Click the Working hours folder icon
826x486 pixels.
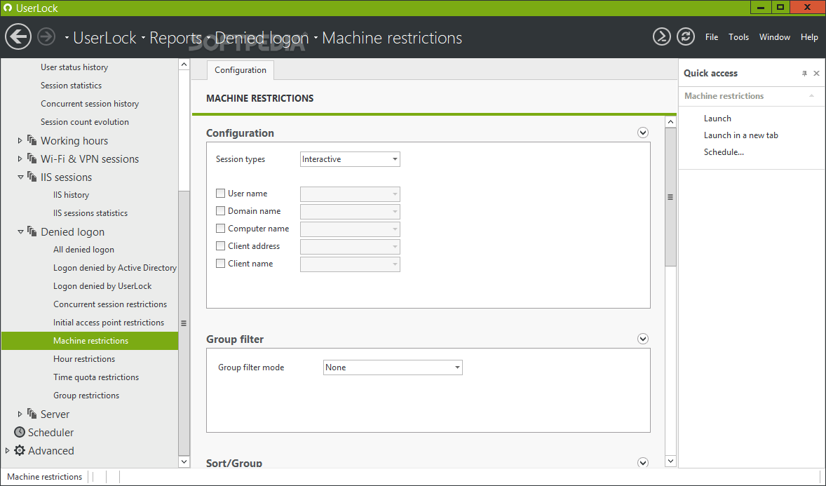click(x=32, y=140)
